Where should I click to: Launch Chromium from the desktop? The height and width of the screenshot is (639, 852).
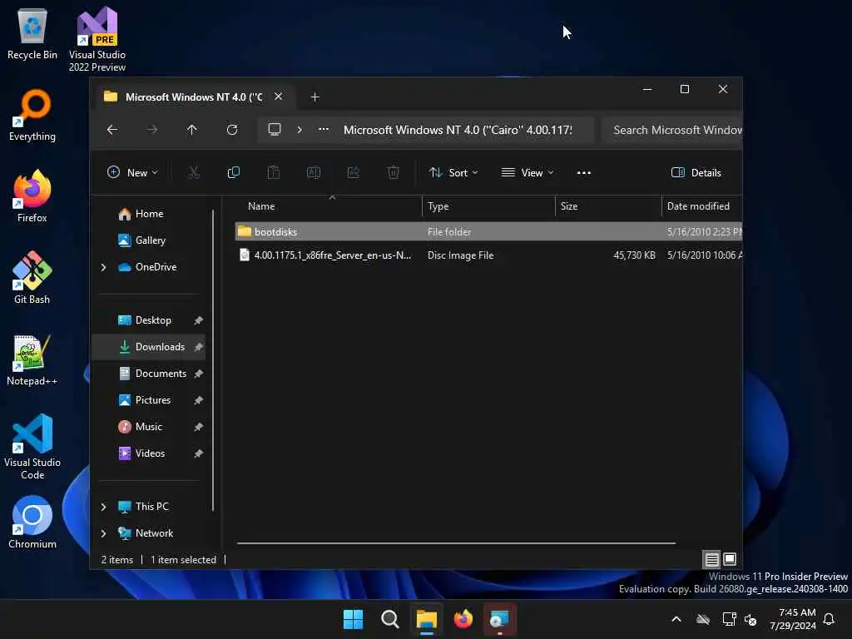[32, 523]
